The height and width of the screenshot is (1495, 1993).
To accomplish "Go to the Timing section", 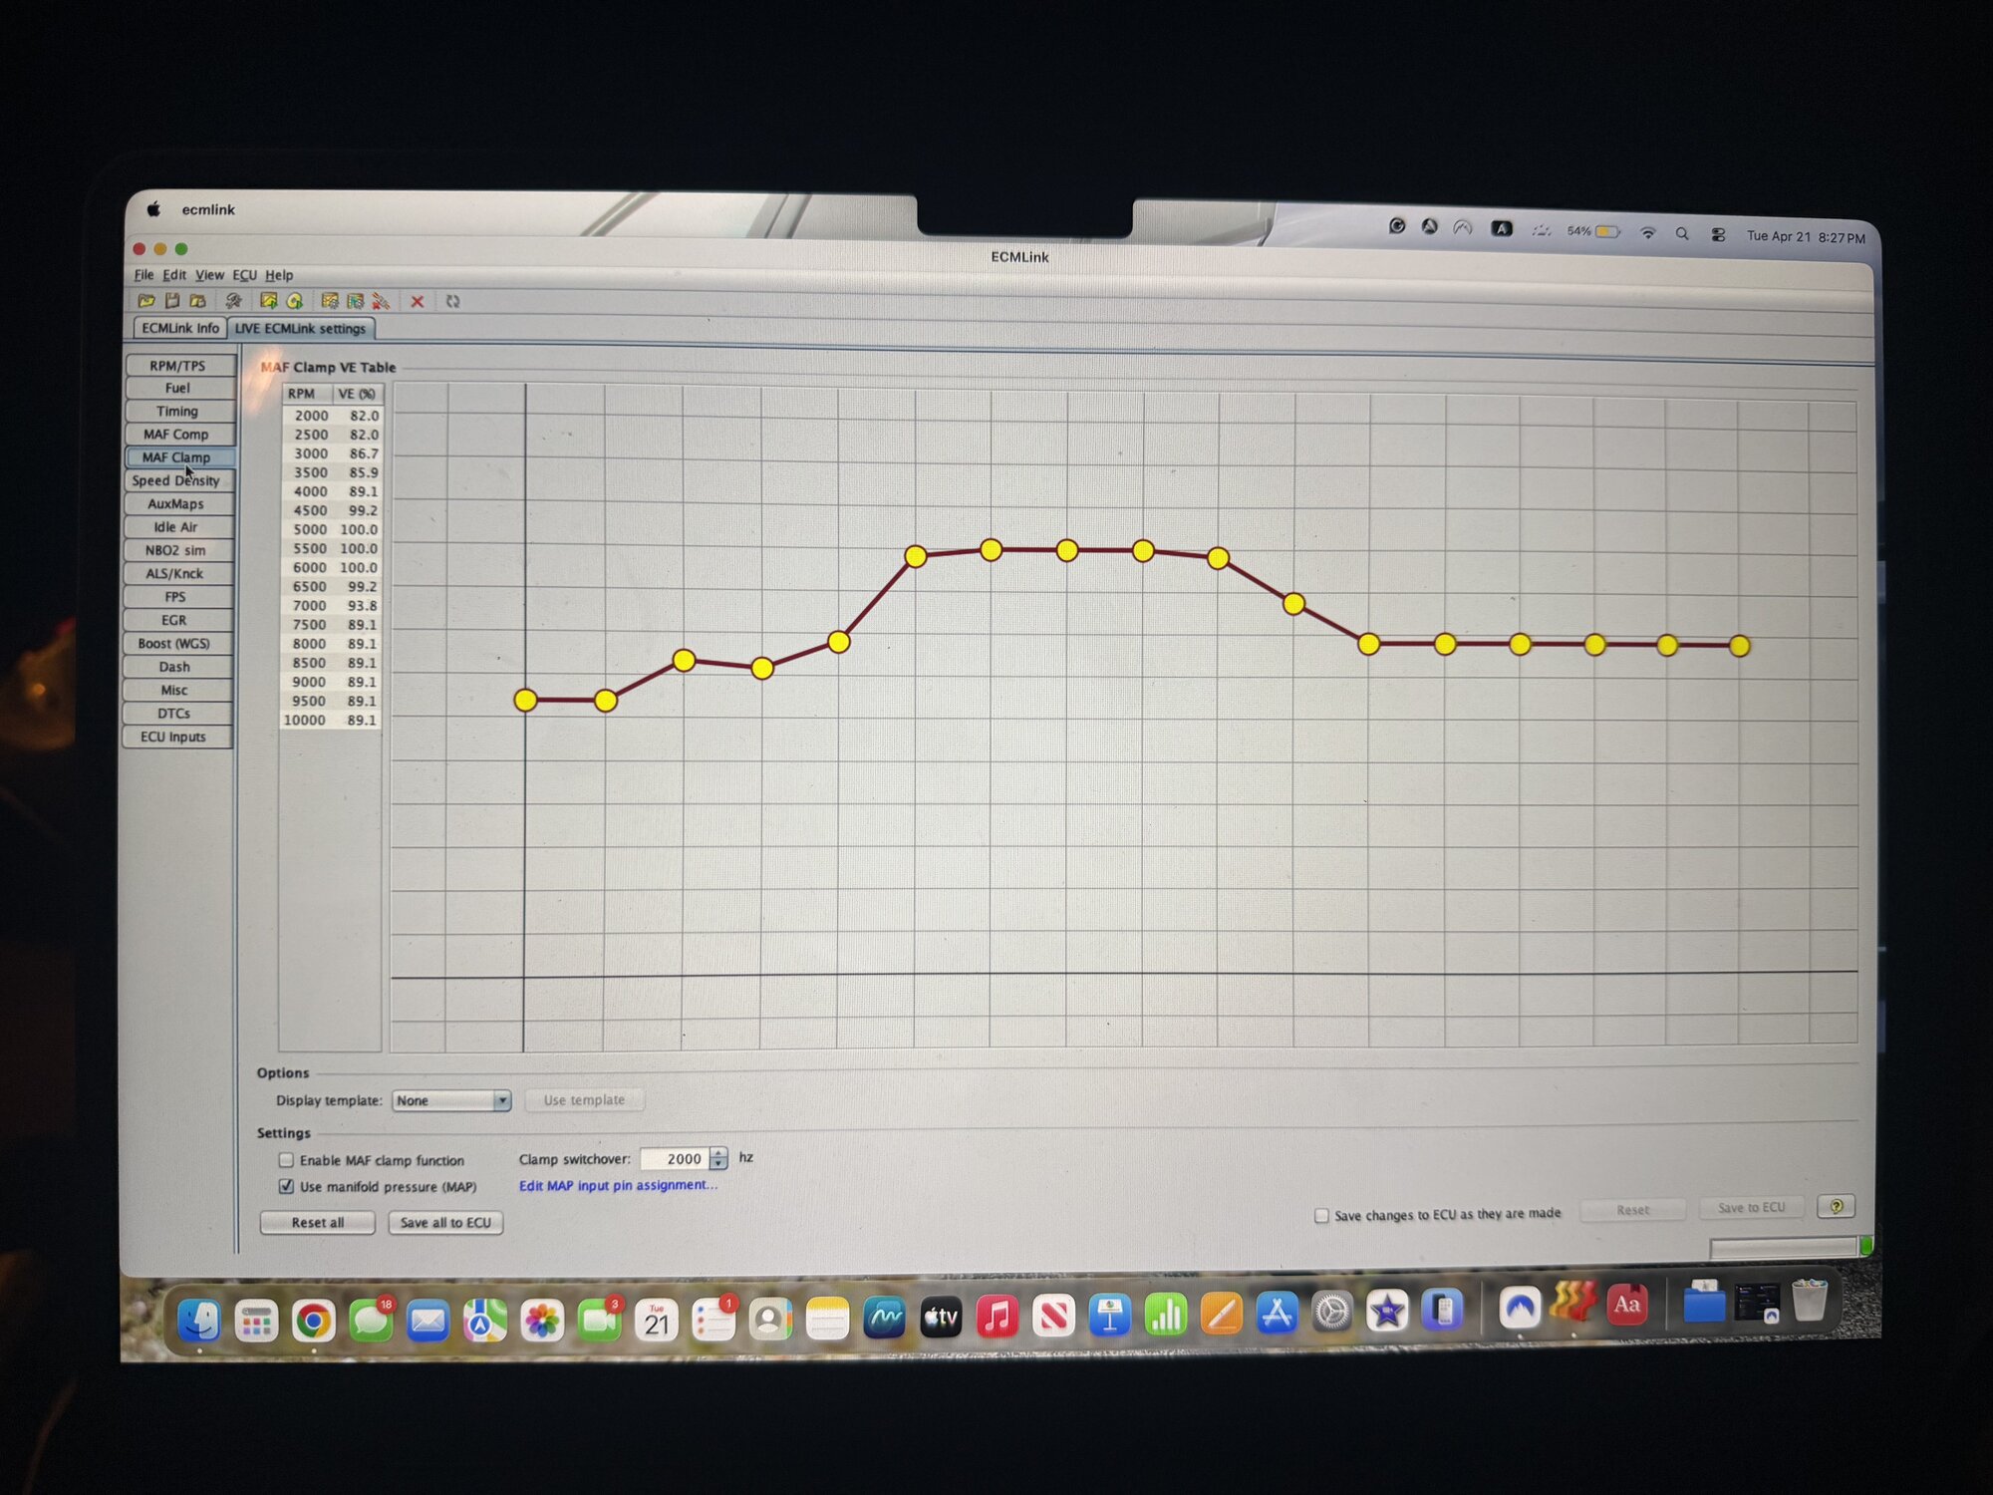I will (x=177, y=411).
